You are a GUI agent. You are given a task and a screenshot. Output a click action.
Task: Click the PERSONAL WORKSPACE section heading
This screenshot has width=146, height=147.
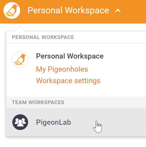pos(43,37)
